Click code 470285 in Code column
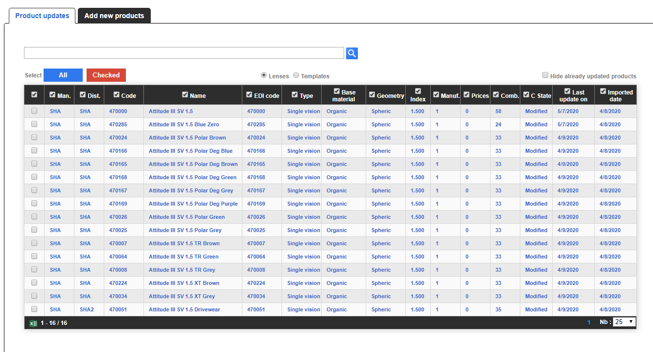This screenshot has width=653, height=352. pos(118,124)
